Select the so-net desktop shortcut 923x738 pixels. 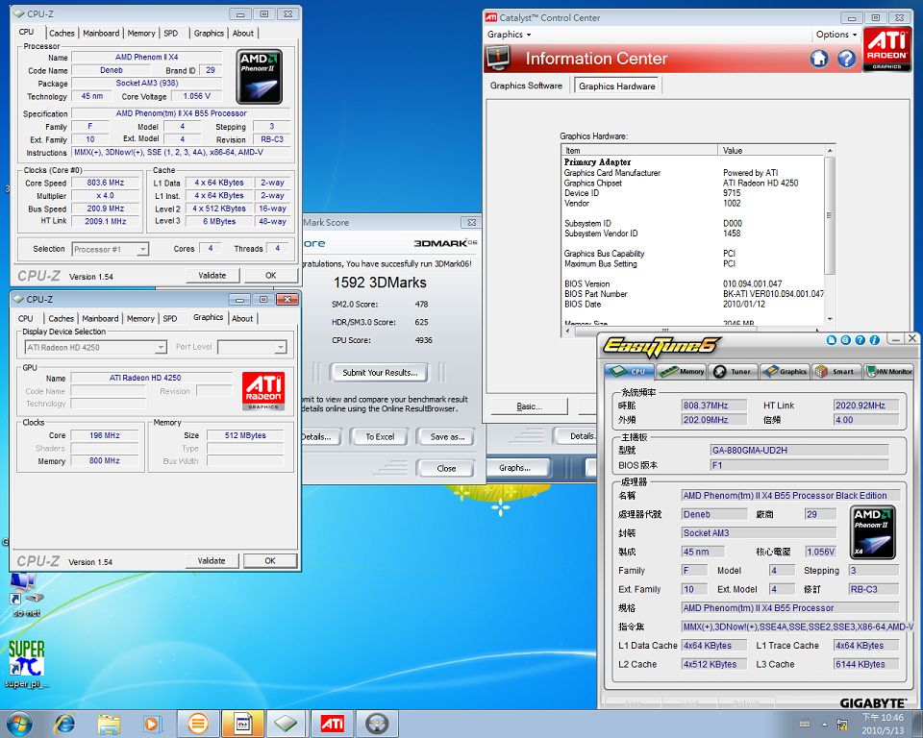pyautogui.click(x=26, y=595)
